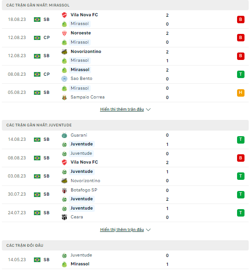This screenshot has width=251, height=270.
Task: Click the Vila Nova FC crest in the 18.08.23 match
Action: [64, 15]
